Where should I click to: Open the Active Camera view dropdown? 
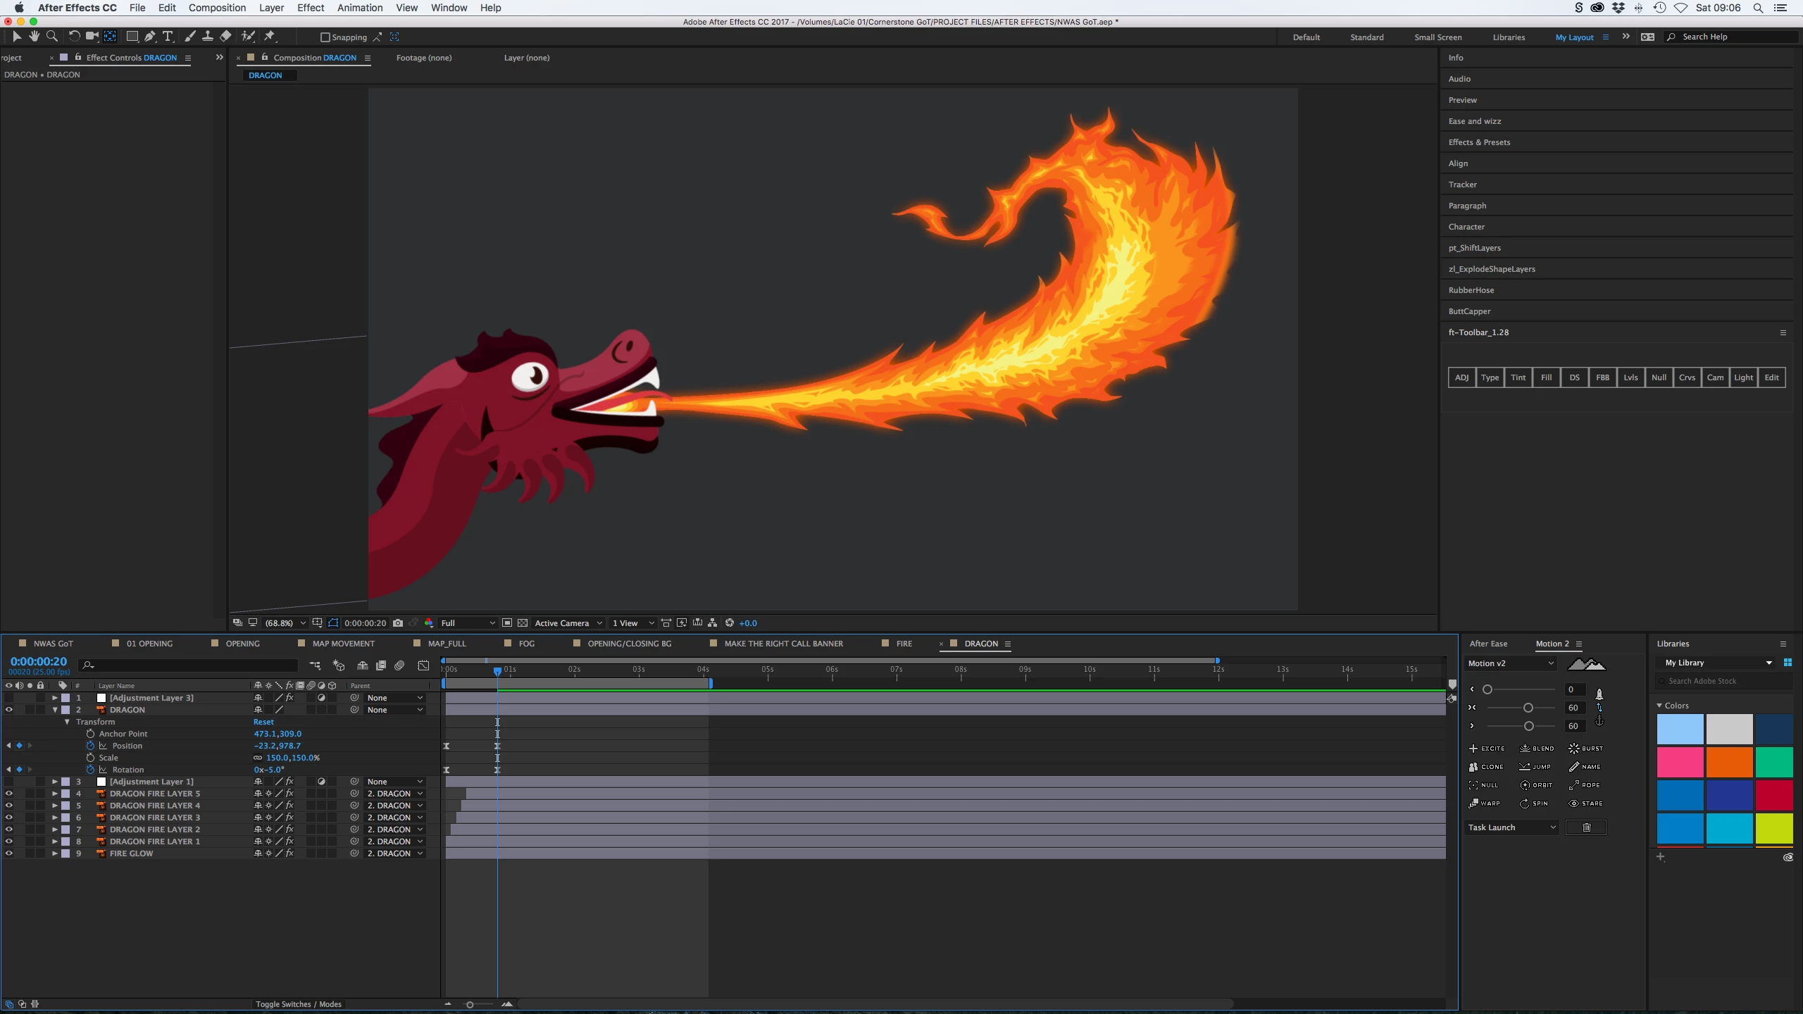(568, 623)
